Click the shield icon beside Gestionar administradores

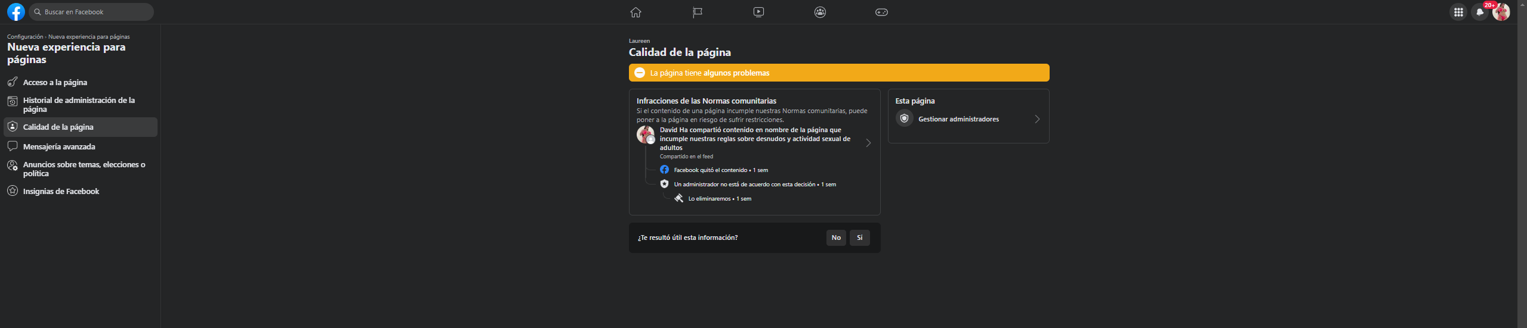tap(905, 118)
